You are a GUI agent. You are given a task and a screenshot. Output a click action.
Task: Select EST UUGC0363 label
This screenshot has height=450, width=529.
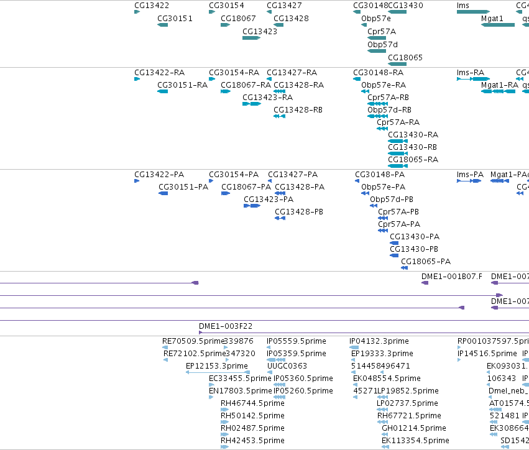(x=287, y=366)
